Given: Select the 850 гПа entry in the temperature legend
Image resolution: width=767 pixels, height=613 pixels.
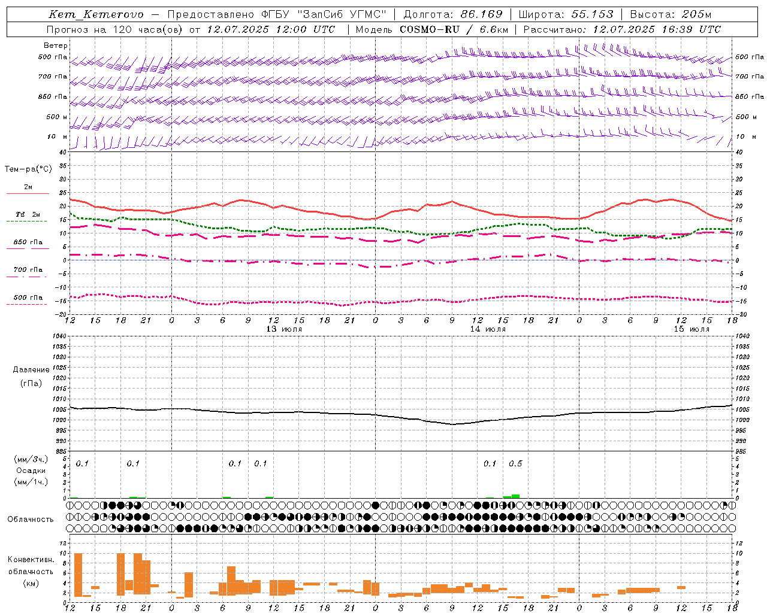Looking at the screenshot, I should [28, 242].
